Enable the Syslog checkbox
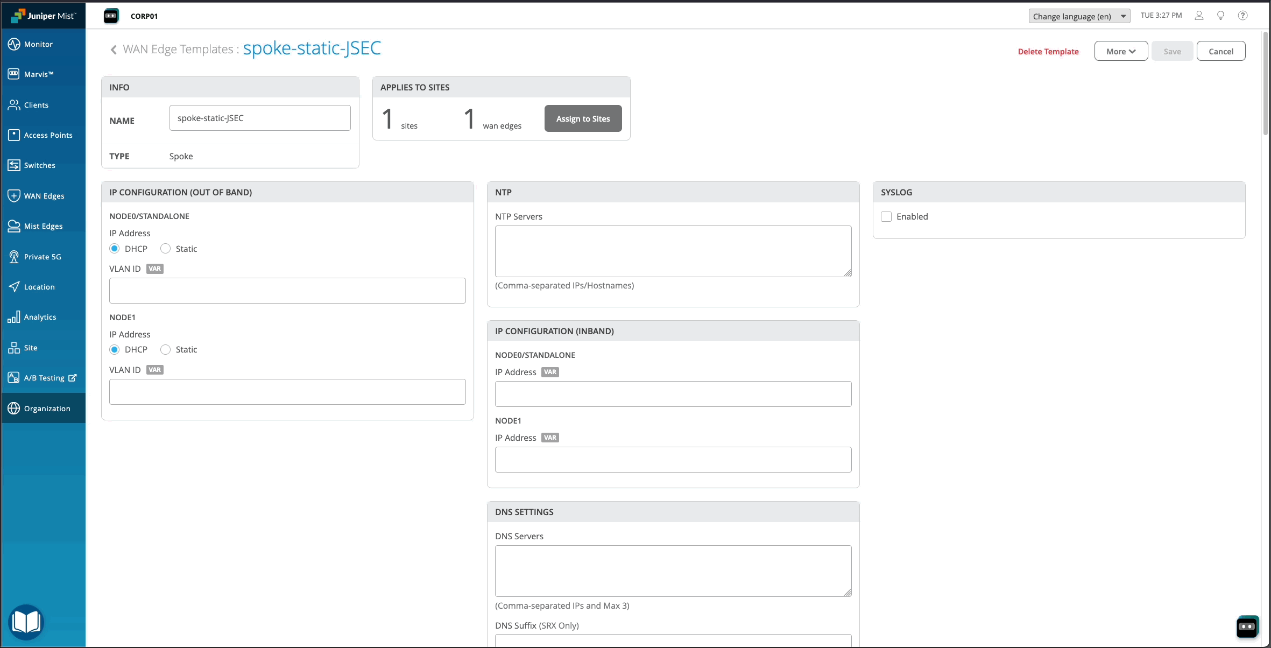 point(886,216)
